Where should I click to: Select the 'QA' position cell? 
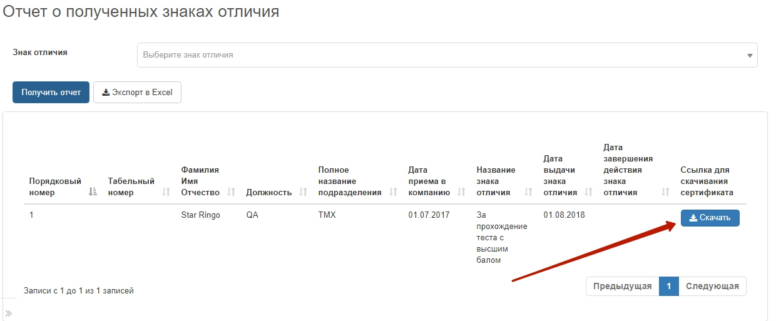click(252, 215)
